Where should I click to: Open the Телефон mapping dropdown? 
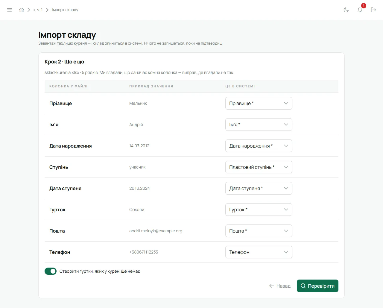click(x=259, y=252)
